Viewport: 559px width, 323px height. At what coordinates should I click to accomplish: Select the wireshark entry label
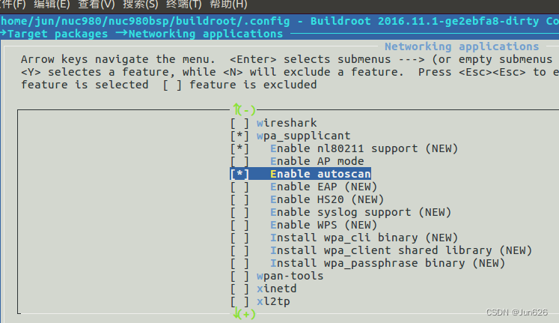(287, 123)
